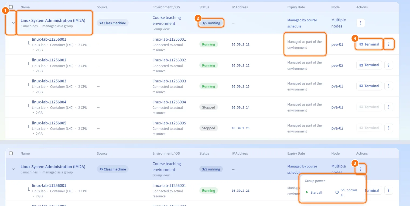The height and width of the screenshot is (206, 410).
Task: Click the disabled Terminal button for linux-lab-11256004
Action: (x=369, y=107)
